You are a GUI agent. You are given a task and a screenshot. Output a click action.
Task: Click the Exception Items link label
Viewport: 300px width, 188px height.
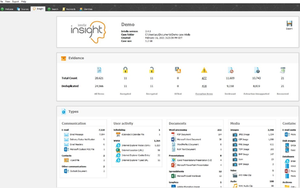pos(204,94)
